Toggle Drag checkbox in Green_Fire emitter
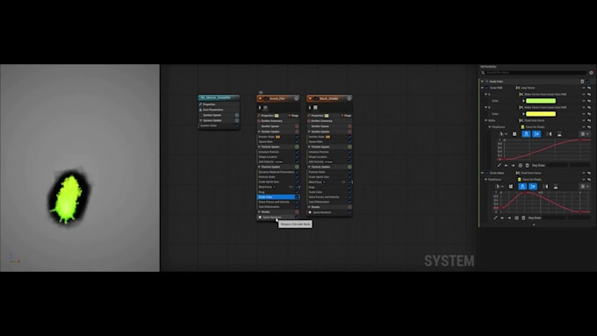The image size is (597, 336). coord(297,192)
